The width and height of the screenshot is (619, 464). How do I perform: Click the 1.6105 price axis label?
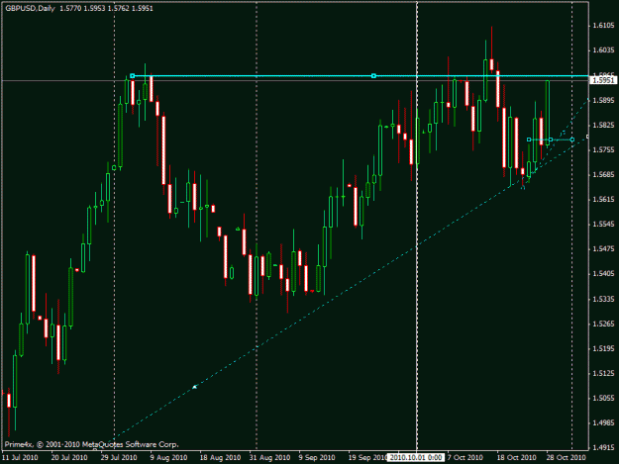tap(603, 26)
